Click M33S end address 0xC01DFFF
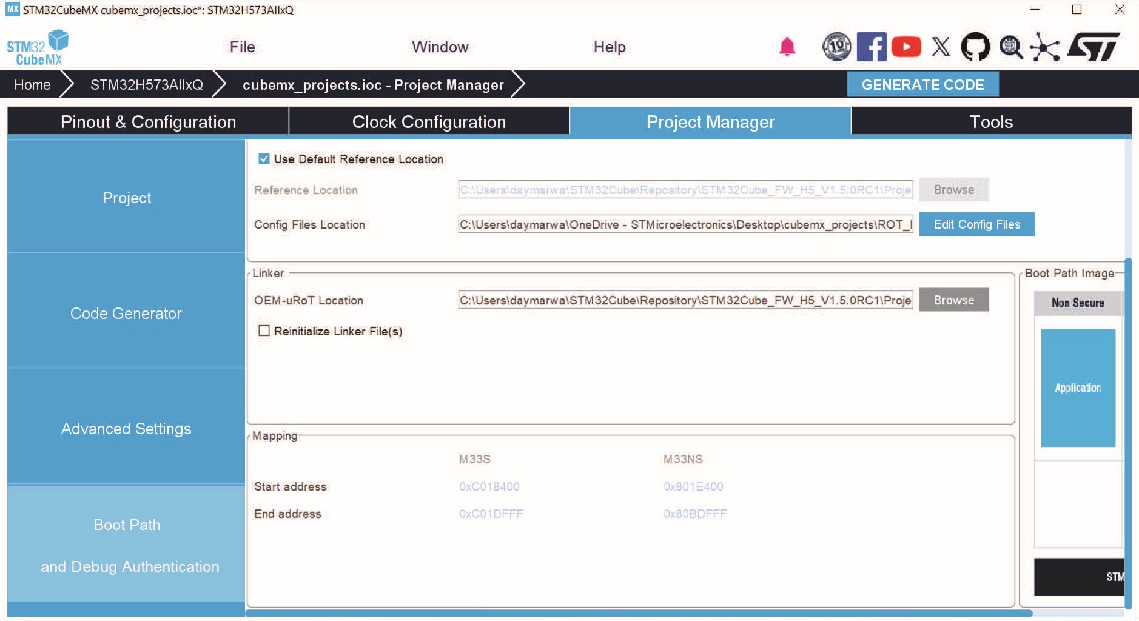Screen dimensions: 1139x621 (x=491, y=514)
